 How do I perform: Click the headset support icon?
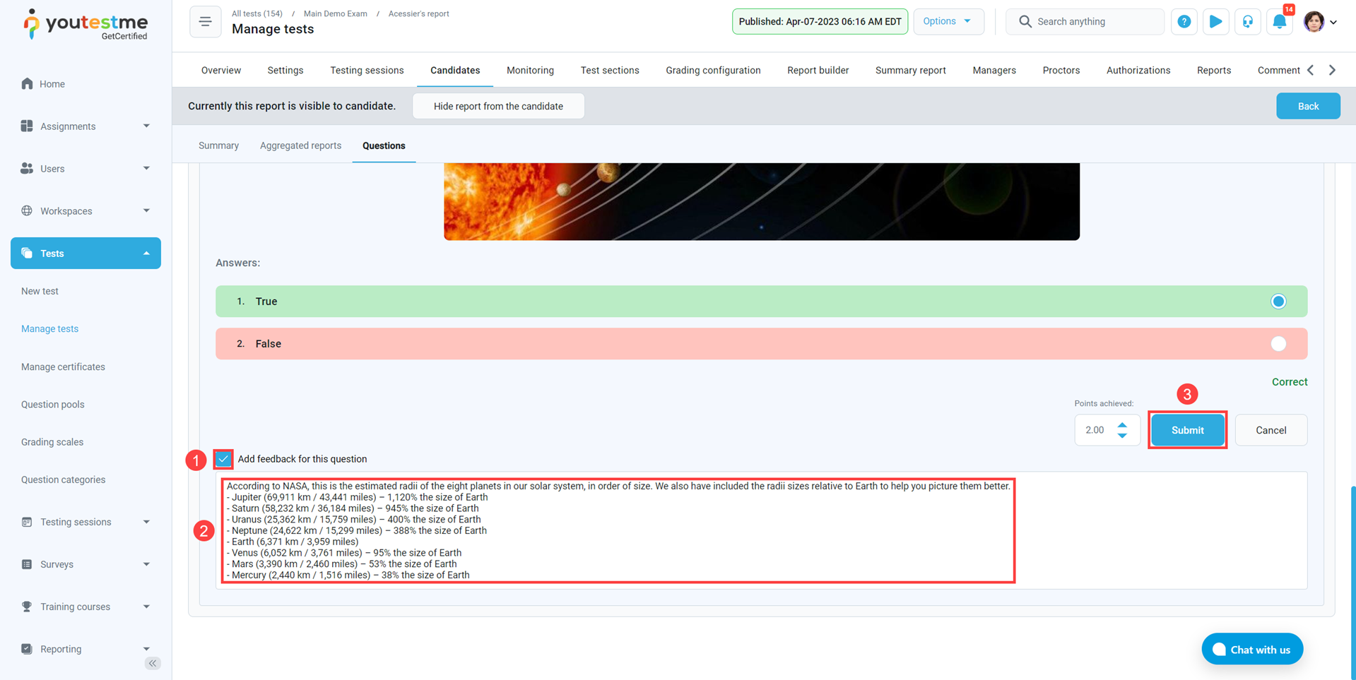1248,22
